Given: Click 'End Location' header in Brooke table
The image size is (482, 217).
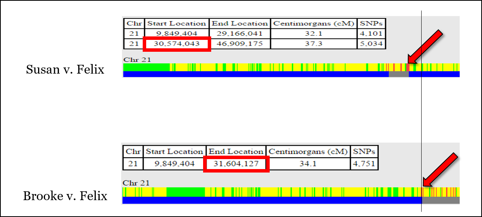Looking at the screenshot, I should 236,151.
